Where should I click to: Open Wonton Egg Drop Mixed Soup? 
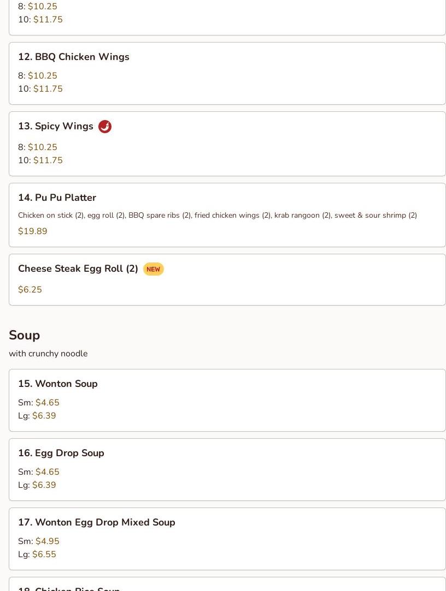97,522
